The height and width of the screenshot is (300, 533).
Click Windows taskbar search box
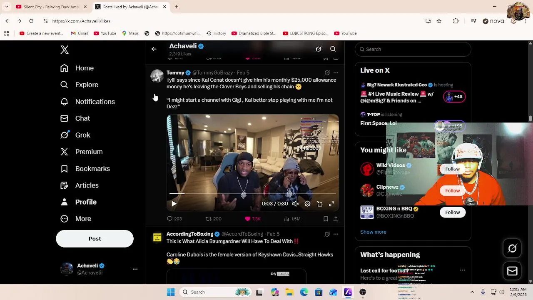[x=215, y=292]
